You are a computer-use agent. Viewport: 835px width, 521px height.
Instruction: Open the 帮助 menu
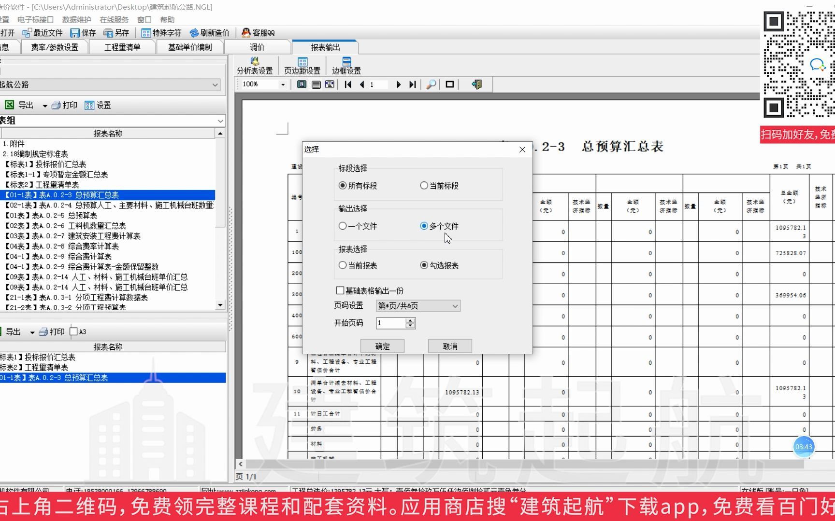pos(167,20)
